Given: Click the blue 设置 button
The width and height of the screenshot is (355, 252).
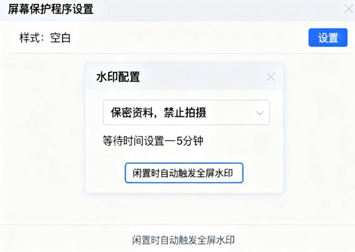Looking at the screenshot, I should pos(328,38).
